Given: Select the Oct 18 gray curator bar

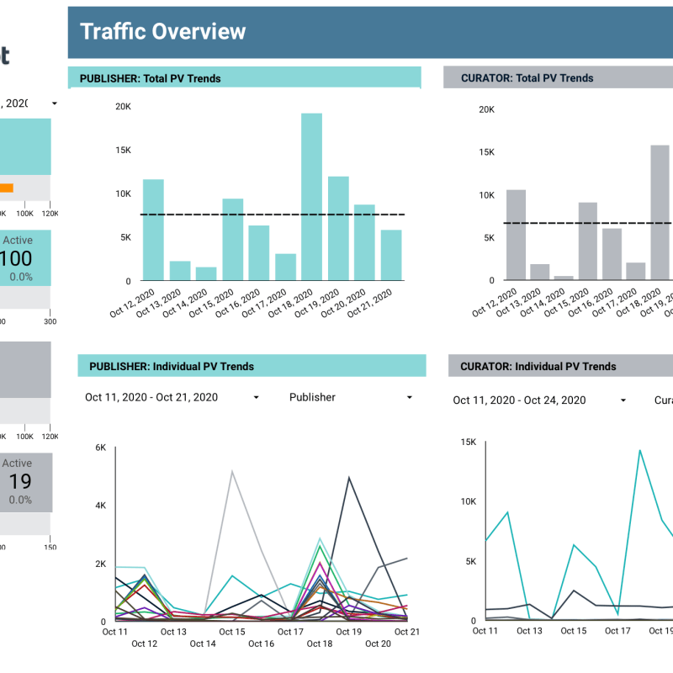Looking at the screenshot, I should coord(660,213).
